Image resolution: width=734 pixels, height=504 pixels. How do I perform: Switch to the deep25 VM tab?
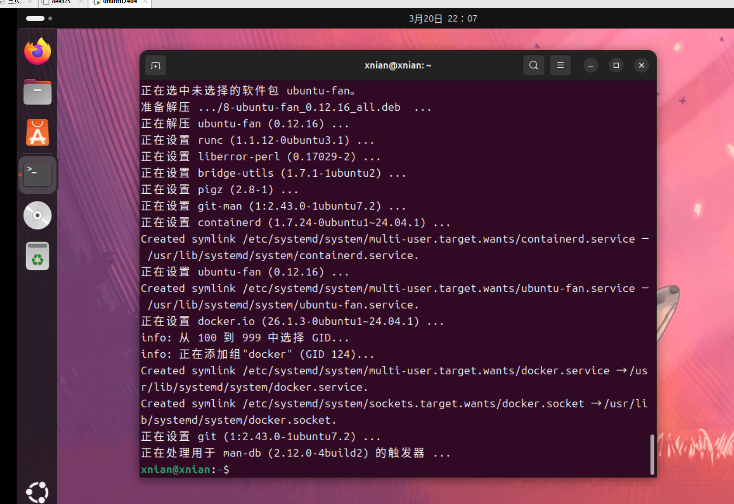point(61,2)
